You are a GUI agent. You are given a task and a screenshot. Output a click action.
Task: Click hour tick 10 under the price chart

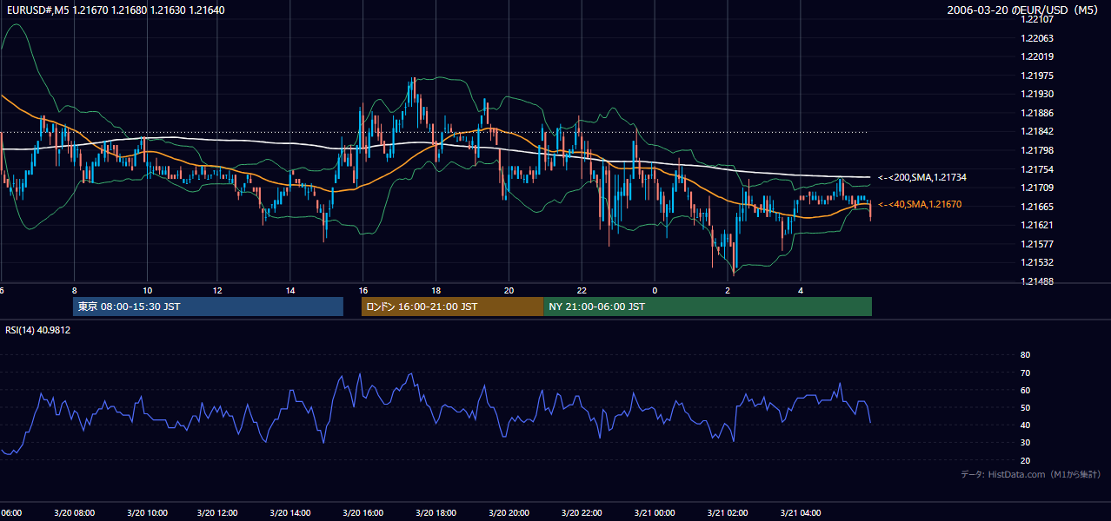[x=147, y=291]
